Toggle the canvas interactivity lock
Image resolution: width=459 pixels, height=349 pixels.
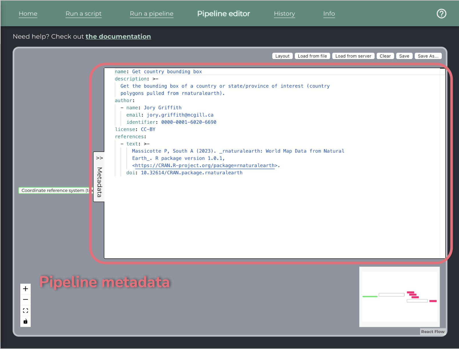pos(25,321)
